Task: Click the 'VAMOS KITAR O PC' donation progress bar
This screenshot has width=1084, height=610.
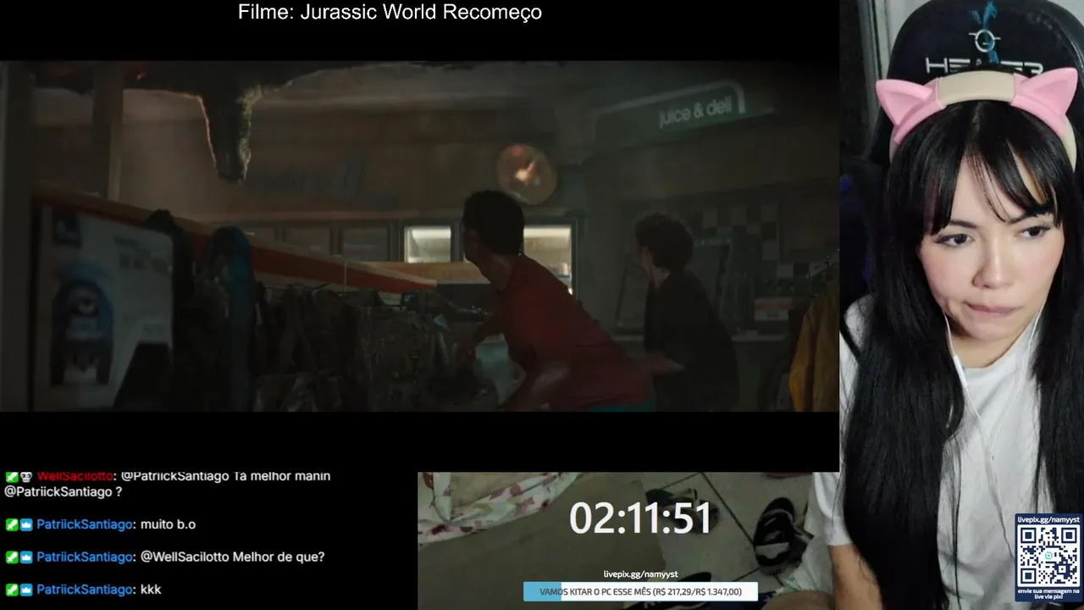Action: (x=640, y=591)
